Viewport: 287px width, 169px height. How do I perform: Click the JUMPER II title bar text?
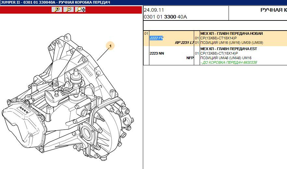point(55,2)
